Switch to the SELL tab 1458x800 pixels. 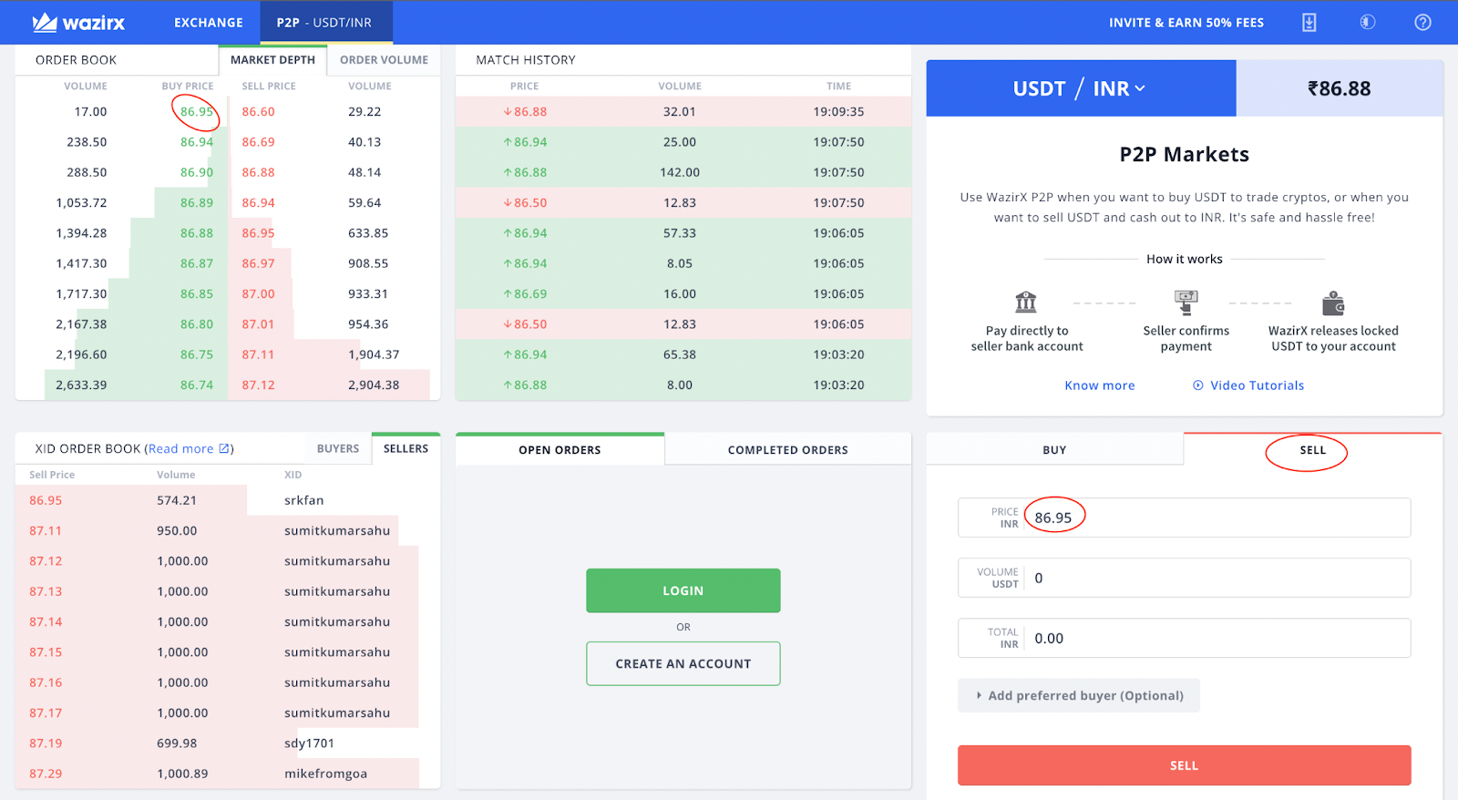pyautogui.click(x=1313, y=449)
